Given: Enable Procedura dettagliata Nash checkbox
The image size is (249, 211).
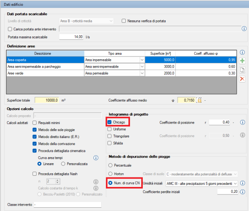Looking at the screenshot, I should (x=35, y=174).
